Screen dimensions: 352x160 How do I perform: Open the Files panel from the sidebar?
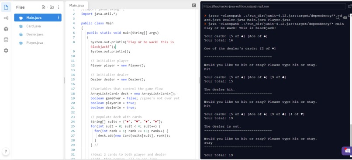point(6,7)
